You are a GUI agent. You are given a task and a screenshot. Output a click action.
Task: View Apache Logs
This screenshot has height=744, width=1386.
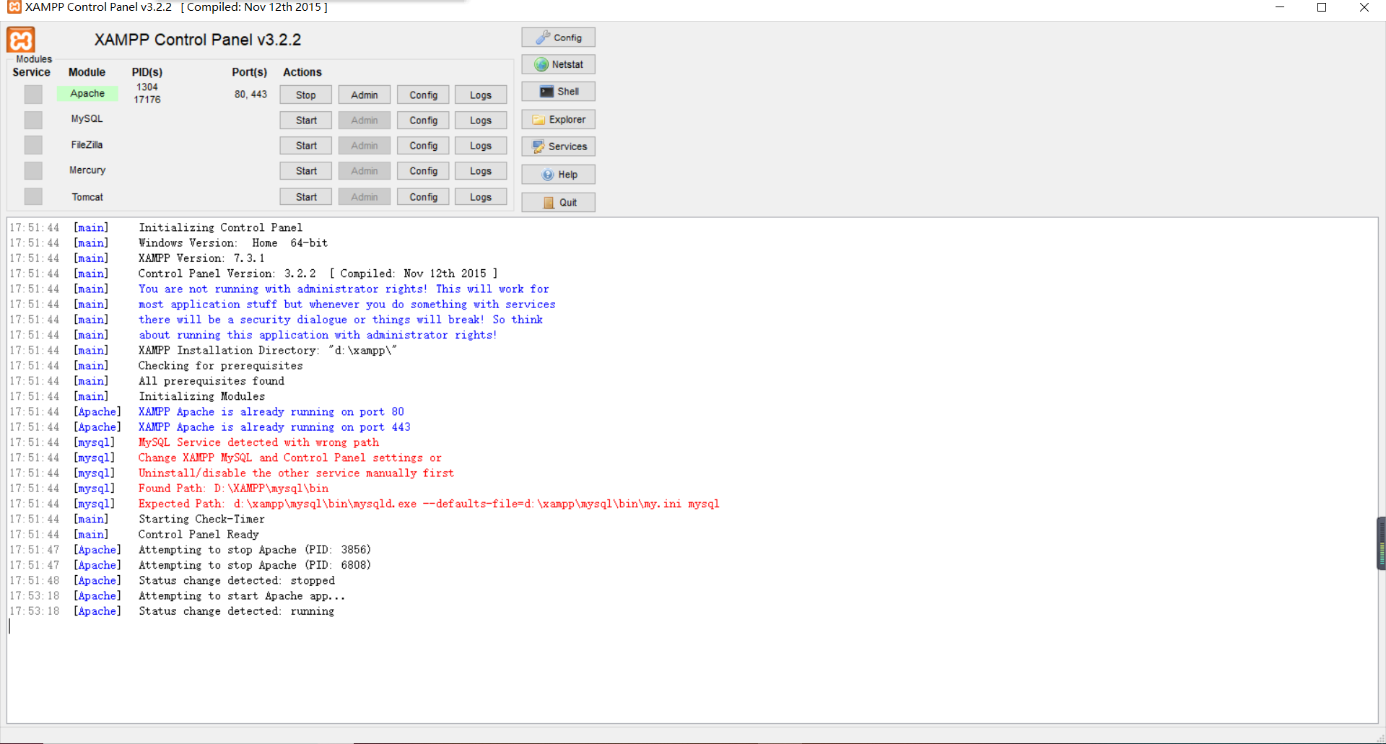(x=481, y=95)
